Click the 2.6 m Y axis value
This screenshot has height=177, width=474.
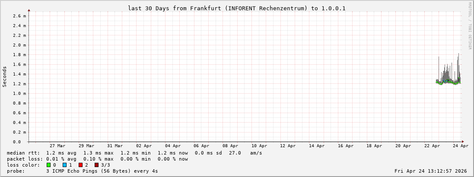click(19, 16)
